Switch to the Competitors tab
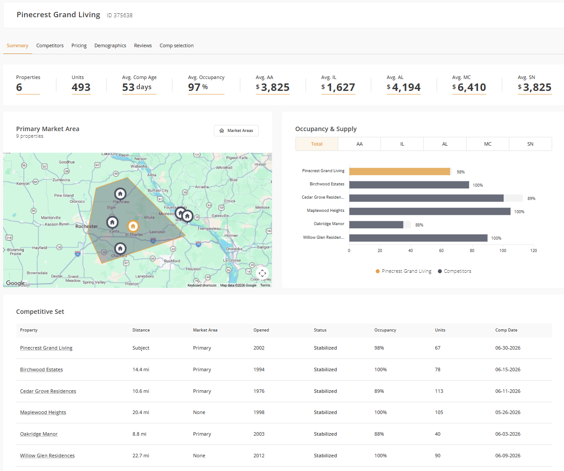This screenshot has width=564, height=471. pos(50,45)
